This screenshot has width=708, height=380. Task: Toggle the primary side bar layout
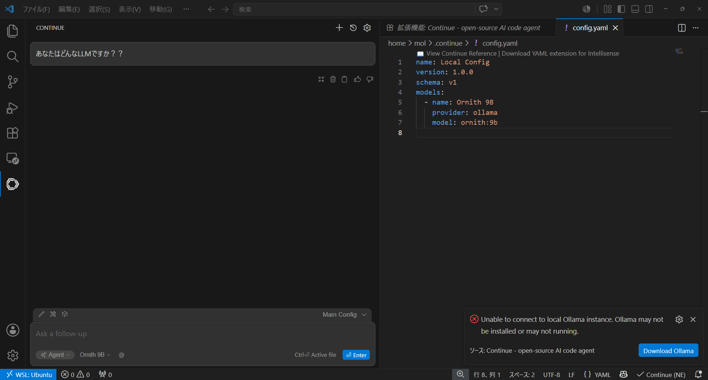coord(621,9)
